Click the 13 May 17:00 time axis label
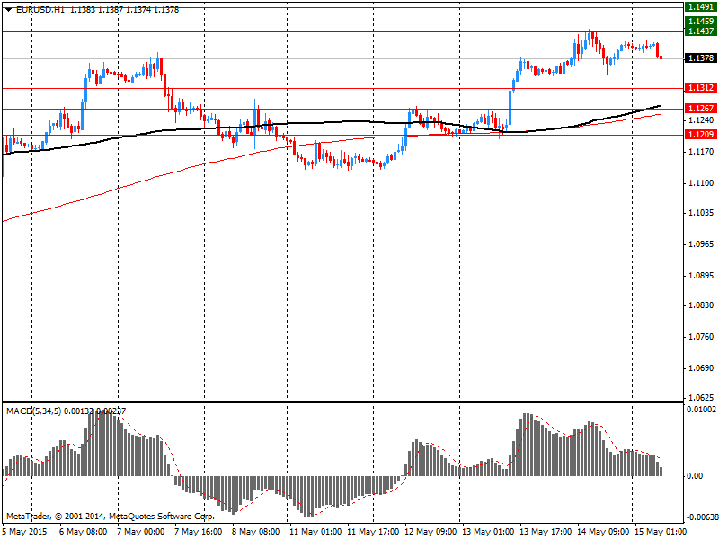This screenshot has width=719, height=539. 546,532
